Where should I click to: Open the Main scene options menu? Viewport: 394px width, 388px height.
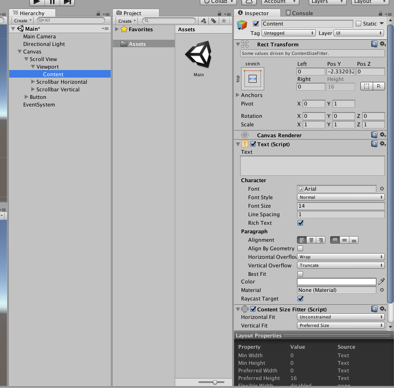105,29
